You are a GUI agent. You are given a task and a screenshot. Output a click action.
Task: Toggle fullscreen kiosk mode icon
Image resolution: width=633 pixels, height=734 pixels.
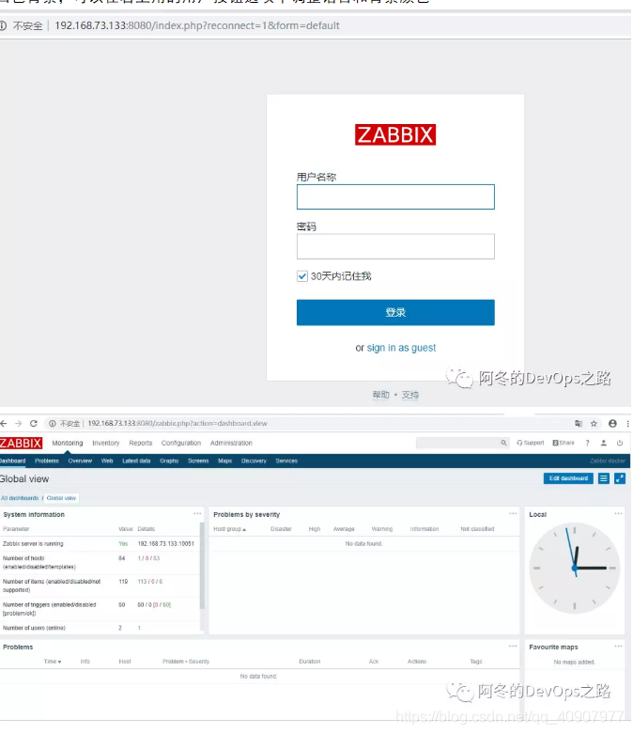(x=620, y=478)
